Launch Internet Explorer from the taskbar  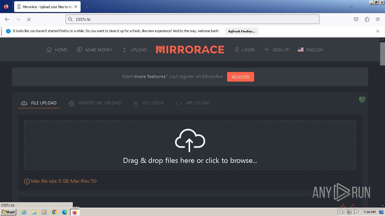pyautogui.click(x=24, y=212)
